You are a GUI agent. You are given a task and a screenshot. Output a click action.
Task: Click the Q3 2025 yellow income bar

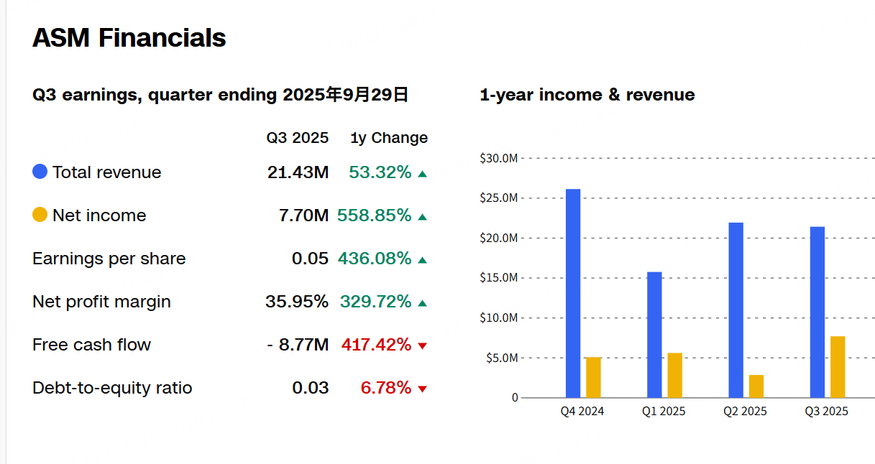coord(838,366)
